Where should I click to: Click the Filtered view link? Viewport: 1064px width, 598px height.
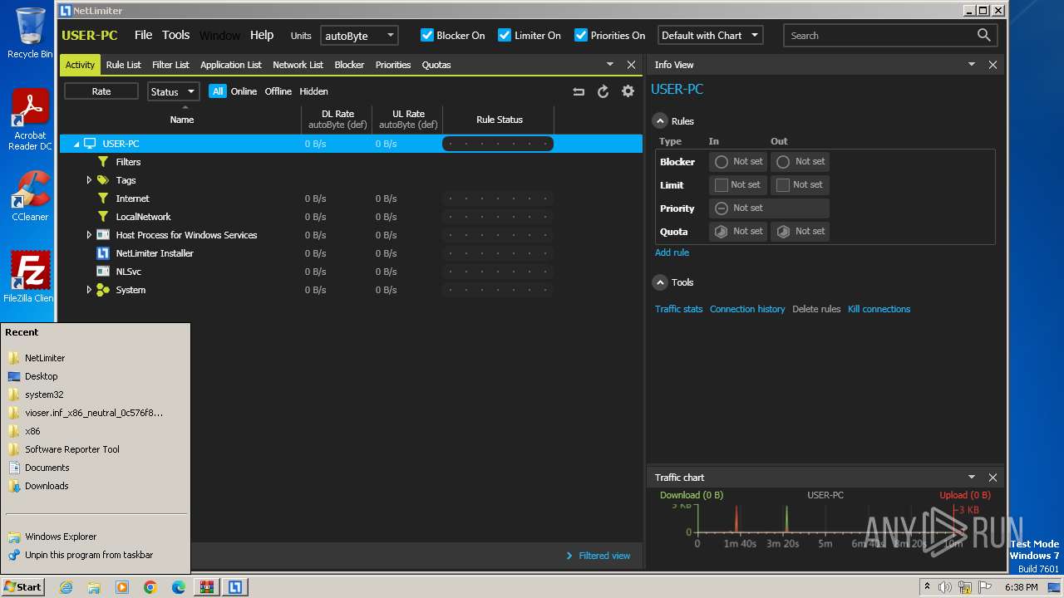tap(604, 556)
